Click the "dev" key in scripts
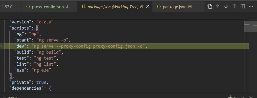 (x=20, y=46)
